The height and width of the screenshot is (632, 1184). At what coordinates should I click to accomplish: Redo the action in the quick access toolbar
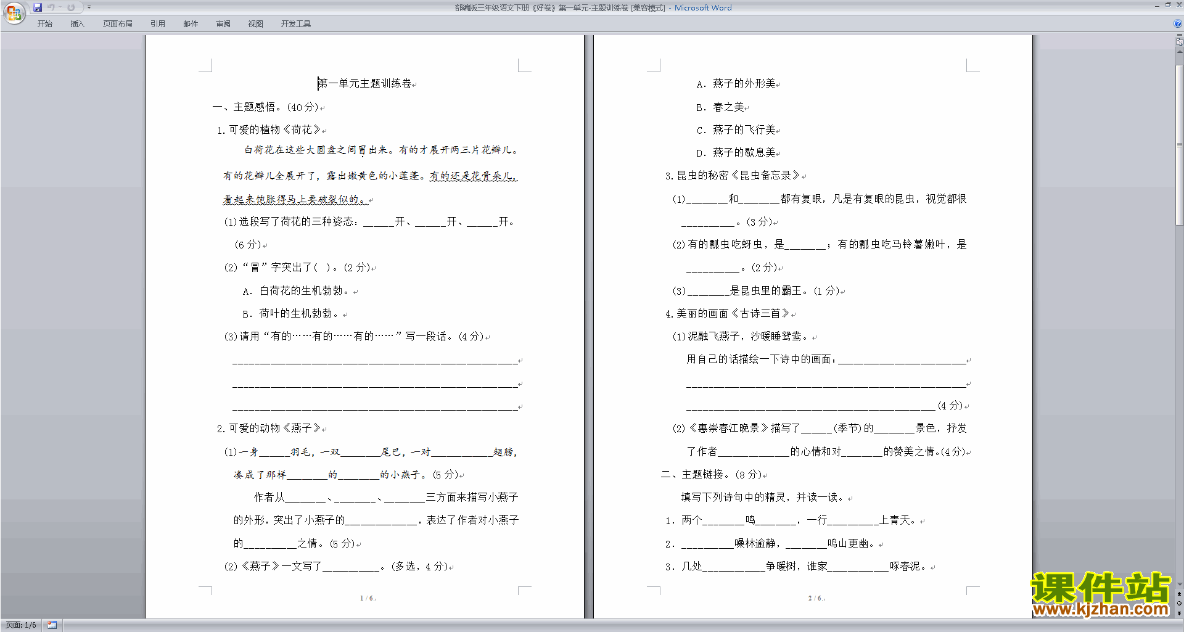pos(71,7)
